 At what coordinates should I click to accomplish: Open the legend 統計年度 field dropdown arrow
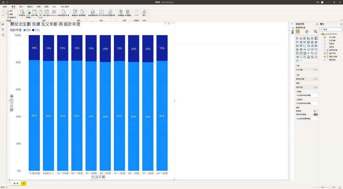tap(314, 87)
